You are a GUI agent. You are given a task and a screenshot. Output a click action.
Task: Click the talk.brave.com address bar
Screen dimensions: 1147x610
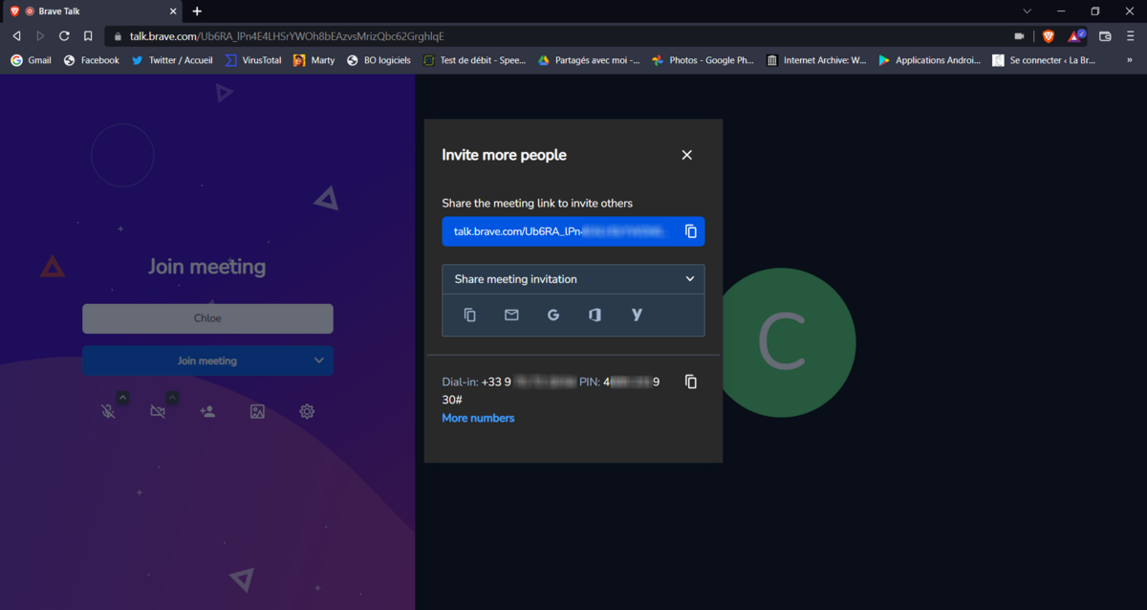(554, 36)
